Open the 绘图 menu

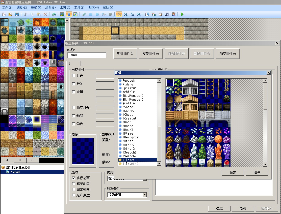(x=50, y=8)
